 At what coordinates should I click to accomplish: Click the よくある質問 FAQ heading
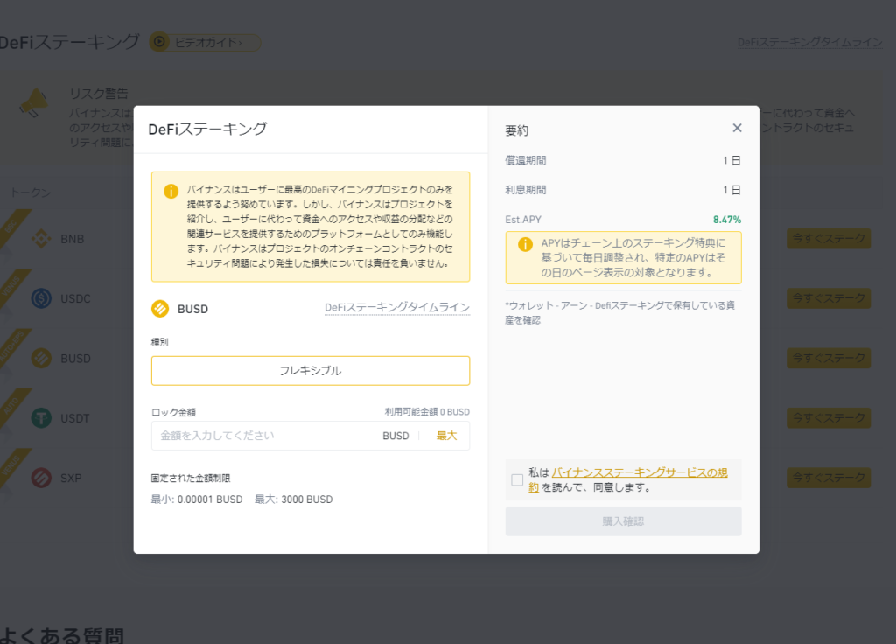tap(62, 635)
